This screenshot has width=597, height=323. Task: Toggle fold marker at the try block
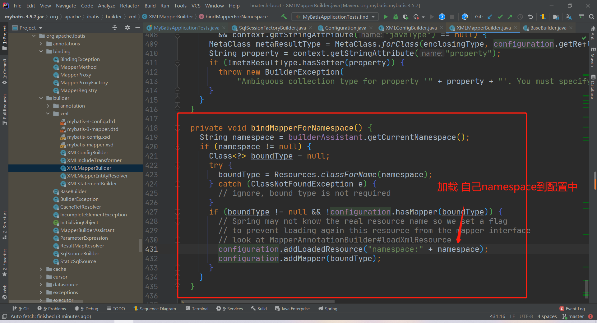point(178,165)
